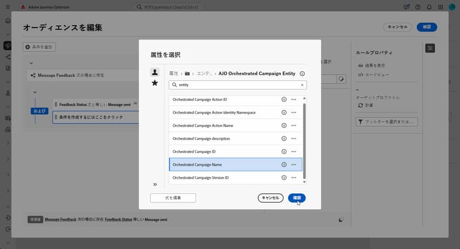Show info for Orchestrated Campaign Version ID
This screenshot has height=249, width=460.
[284, 177]
